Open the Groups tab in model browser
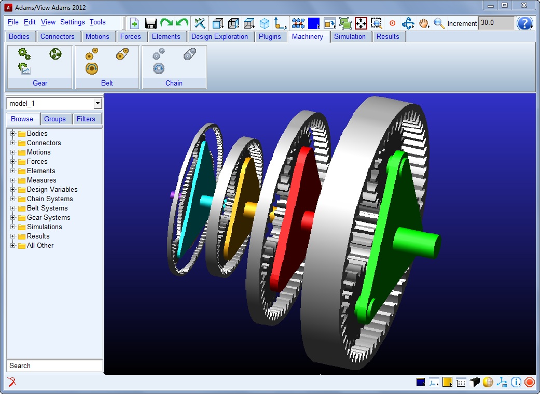Viewport: 540px width, 394px height. (x=55, y=119)
